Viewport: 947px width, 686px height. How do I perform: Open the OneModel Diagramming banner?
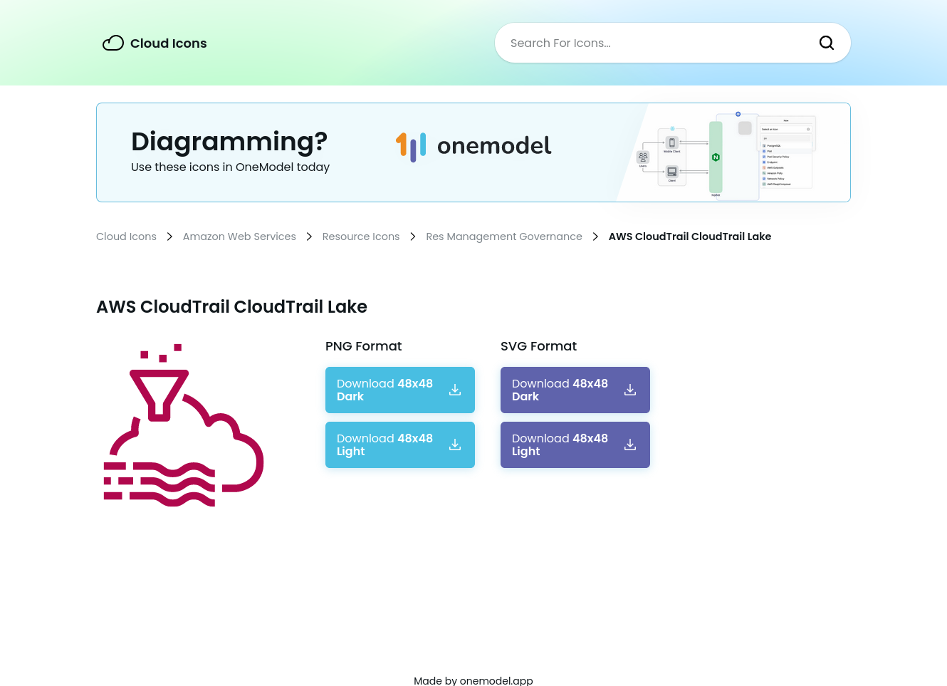[x=473, y=152]
